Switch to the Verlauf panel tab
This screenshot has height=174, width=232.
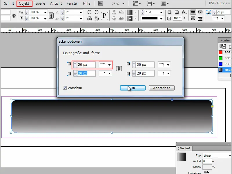click(x=184, y=148)
